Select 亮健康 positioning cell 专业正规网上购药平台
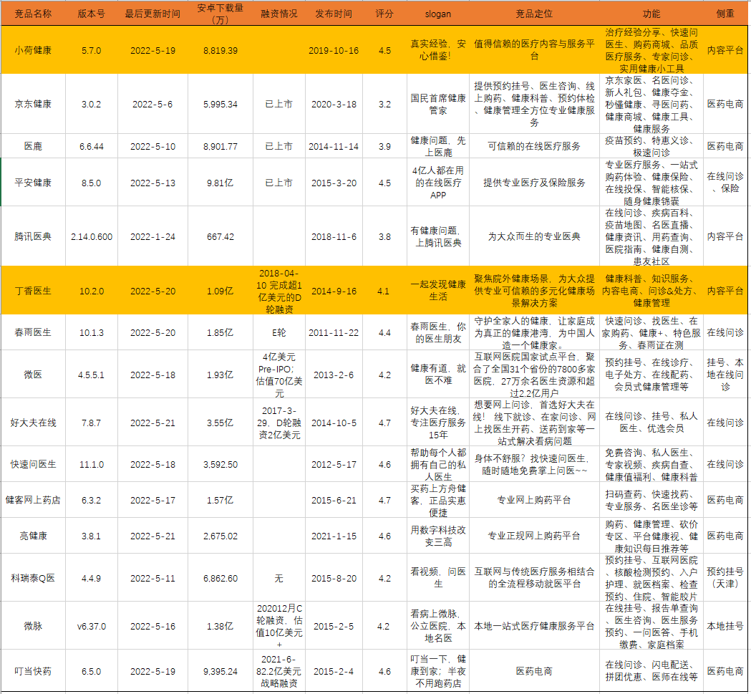The height and width of the screenshot is (694, 751). click(x=534, y=536)
